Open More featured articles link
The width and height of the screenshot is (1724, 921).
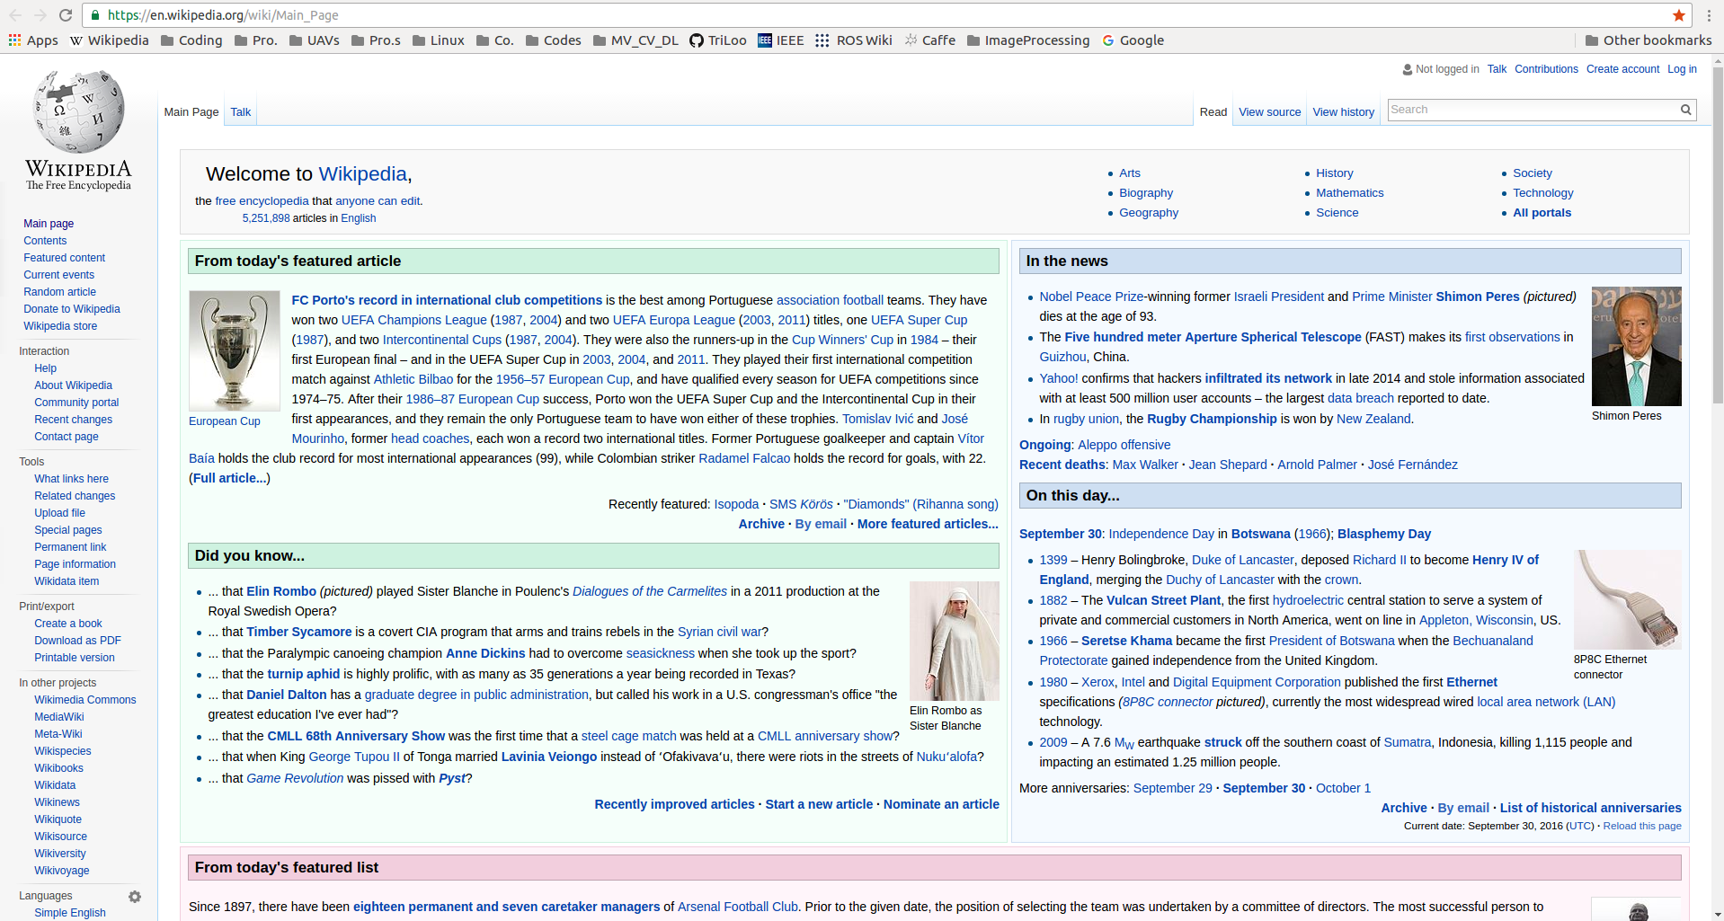(x=928, y=524)
